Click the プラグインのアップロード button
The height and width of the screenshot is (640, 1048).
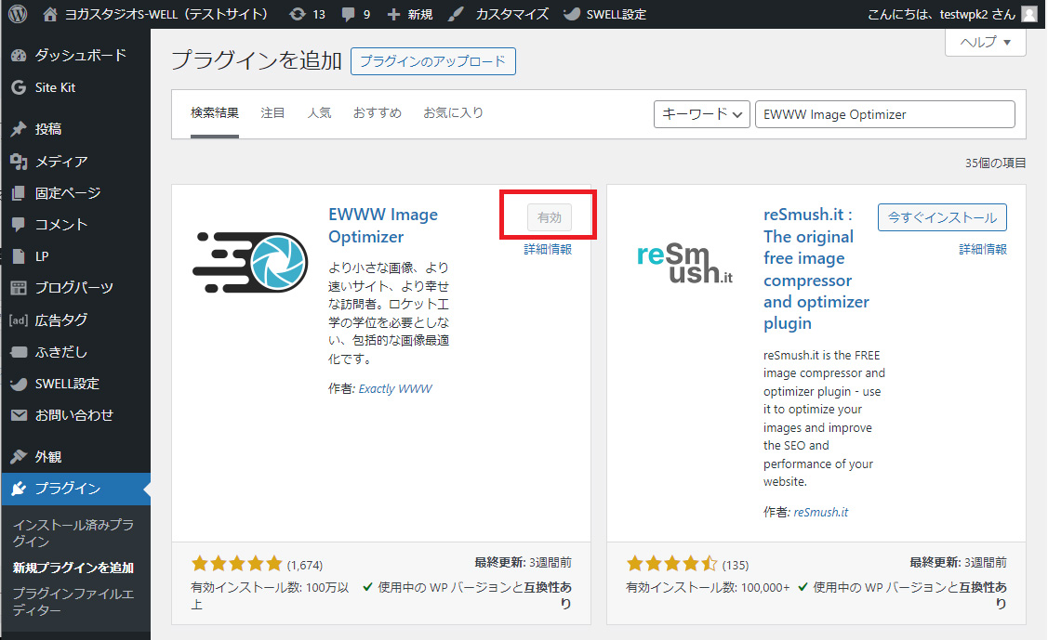pyautogui.click(x=433, y=61)
